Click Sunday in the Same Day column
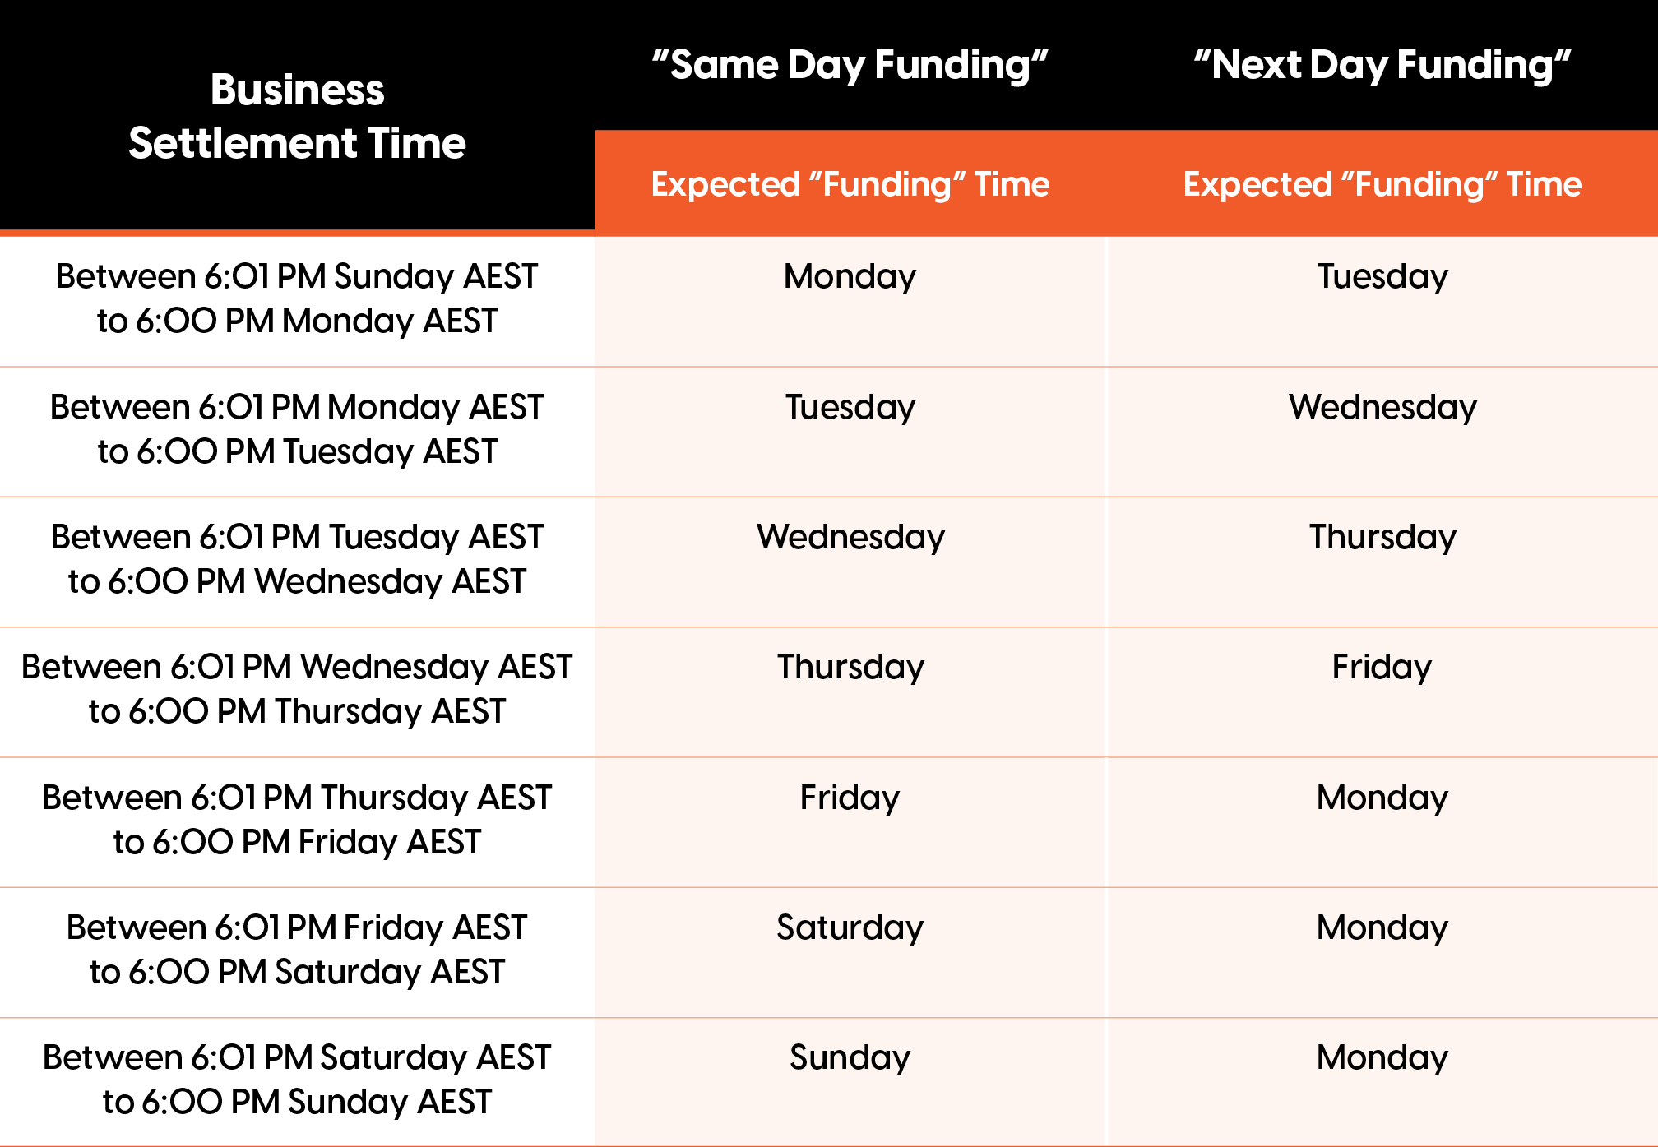This screenshot has height=1147, width=1658. coord(850,1057)
